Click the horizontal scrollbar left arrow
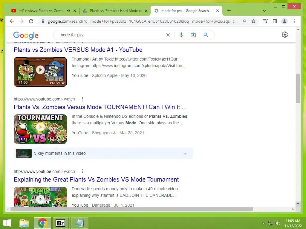Viewport: 306px width, 229px height. coord(7,209)
